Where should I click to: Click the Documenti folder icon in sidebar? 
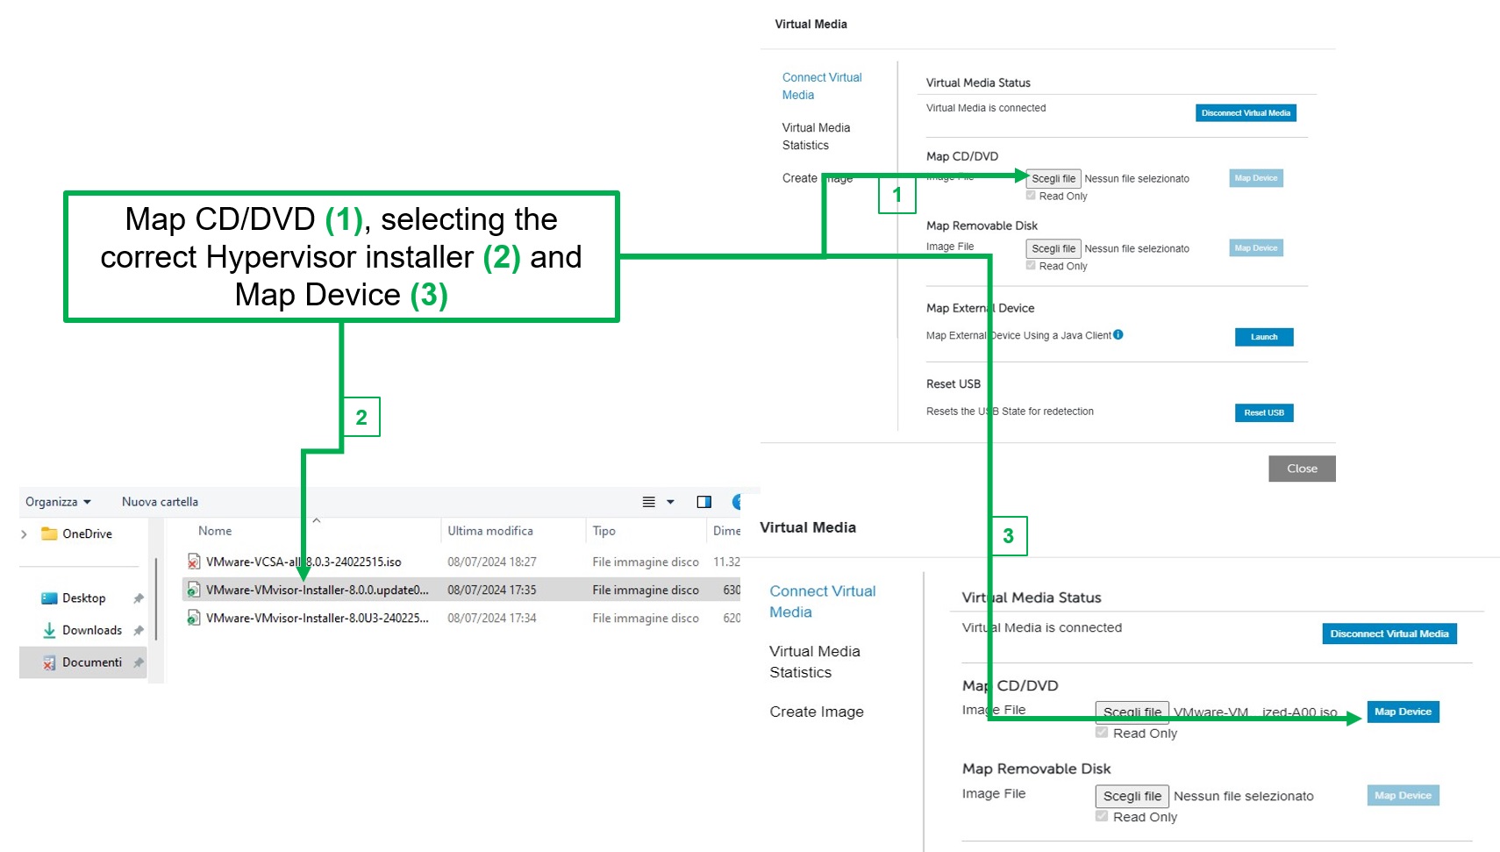49,662
